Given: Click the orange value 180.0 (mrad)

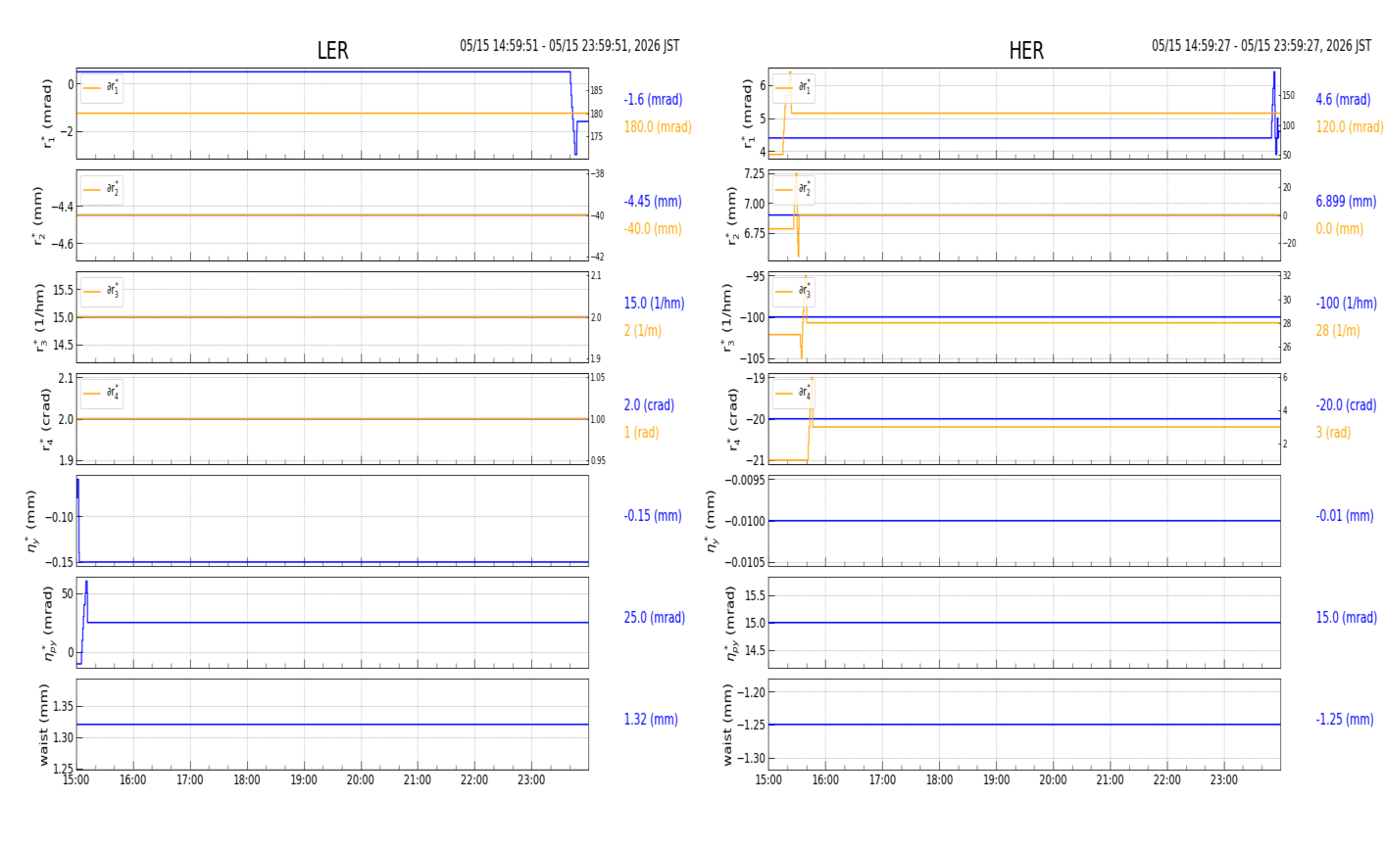Looking at the screenshot, I should (658, 127).
